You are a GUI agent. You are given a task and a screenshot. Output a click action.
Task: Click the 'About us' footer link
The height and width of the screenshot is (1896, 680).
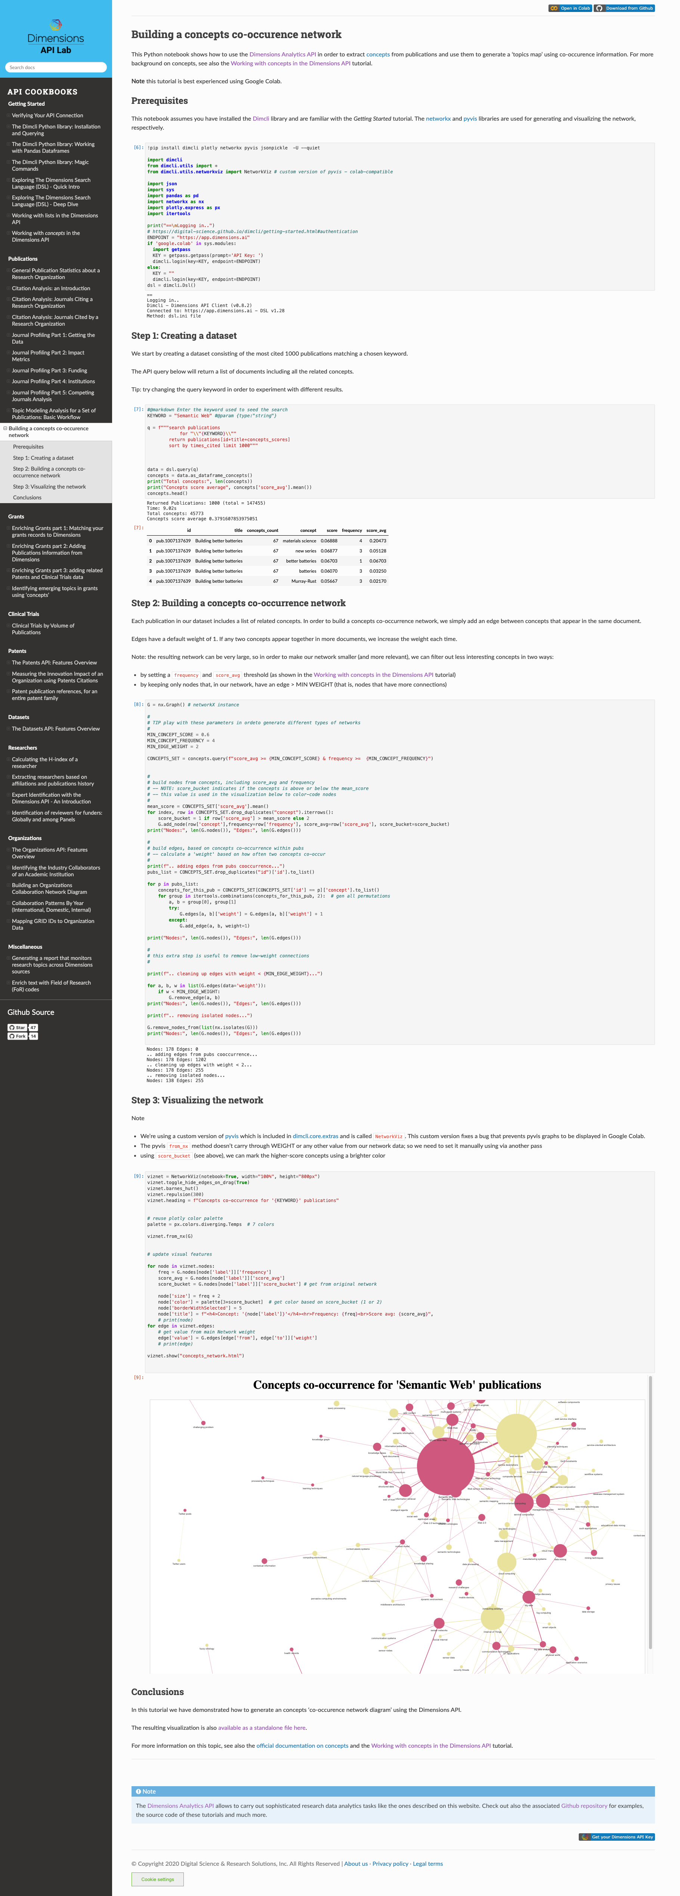[x=356, y=1864]
